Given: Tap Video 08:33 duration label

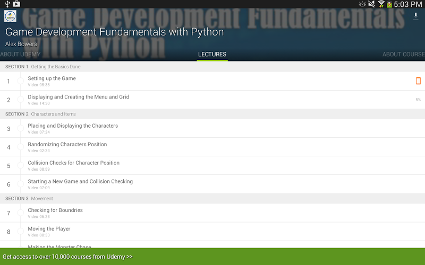Looking at the screenshot, I should pos(39,235).
